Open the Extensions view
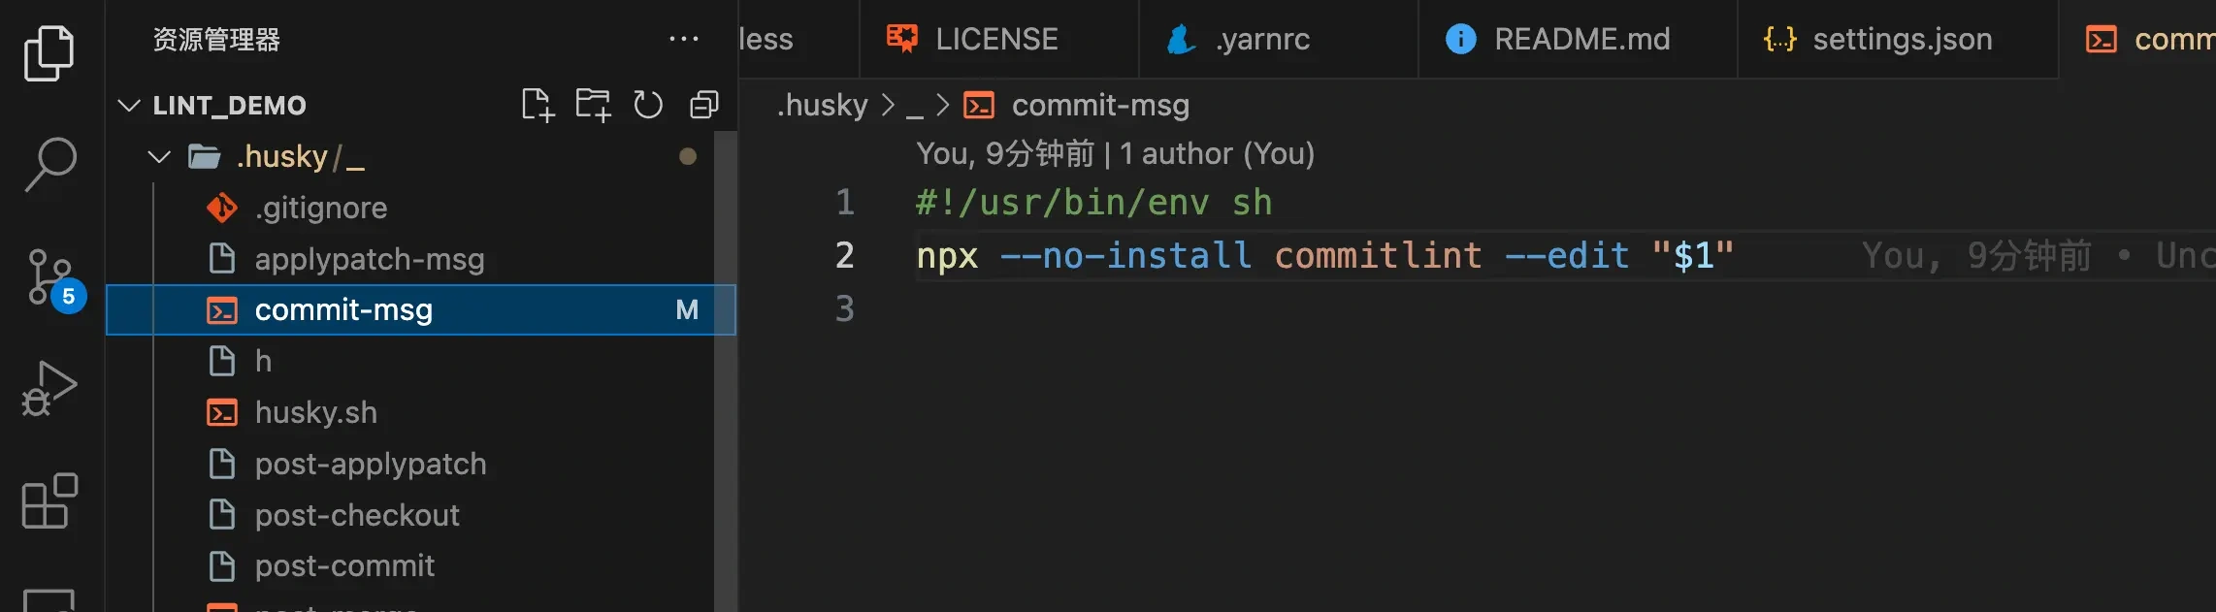 [x=49, y=500]
